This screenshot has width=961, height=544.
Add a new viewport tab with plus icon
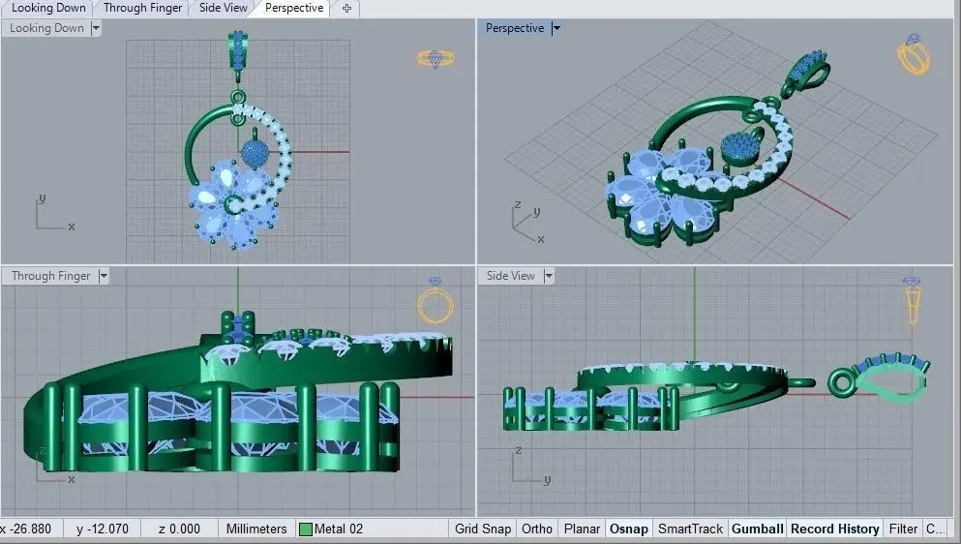point(346,9)
